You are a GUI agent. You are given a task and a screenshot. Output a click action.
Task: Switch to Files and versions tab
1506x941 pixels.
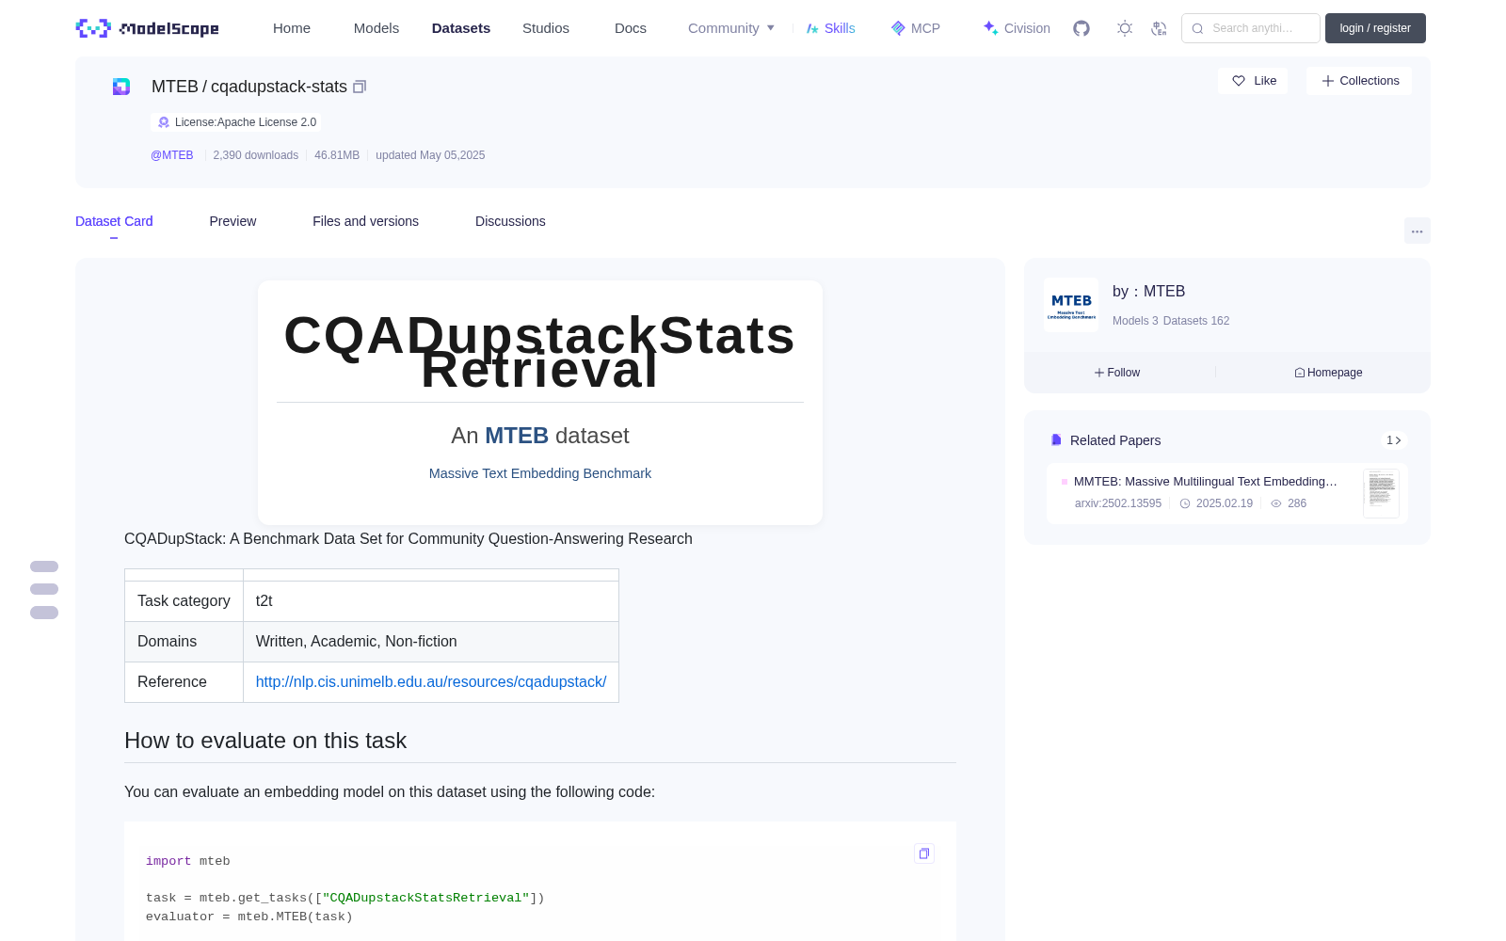365,221
